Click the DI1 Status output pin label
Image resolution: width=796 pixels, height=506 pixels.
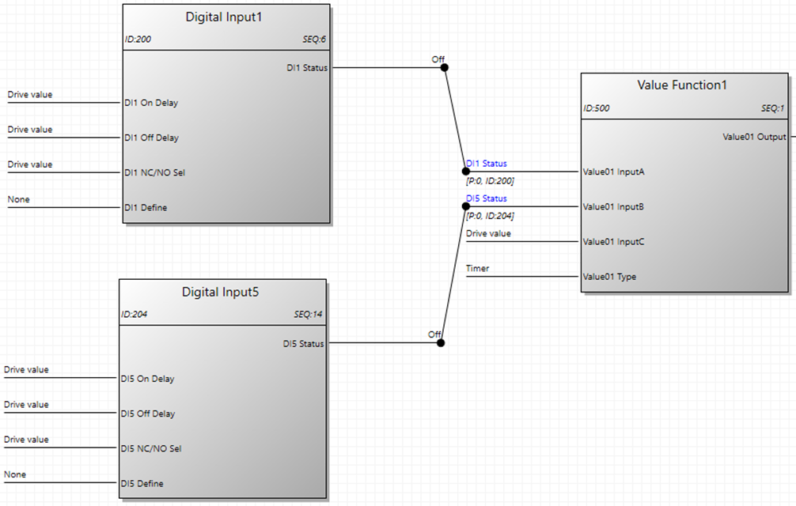tap(307, 68)
